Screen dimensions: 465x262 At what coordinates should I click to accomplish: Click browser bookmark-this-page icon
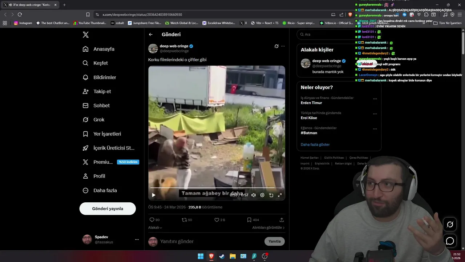88,15
